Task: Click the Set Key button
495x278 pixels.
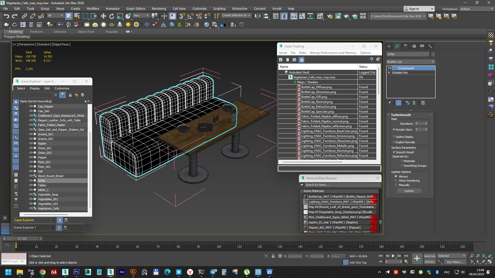Action: click(430, 262)
